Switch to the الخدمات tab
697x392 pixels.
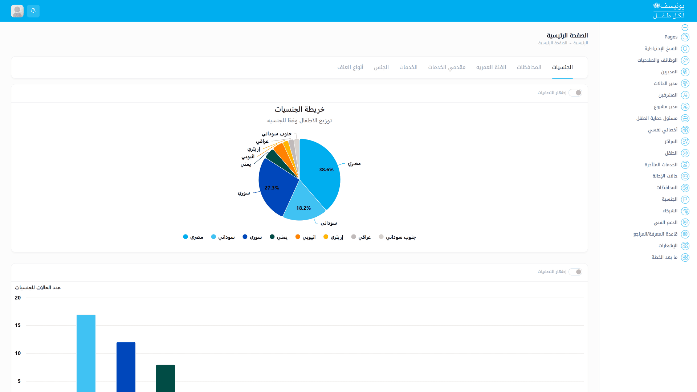408,68
